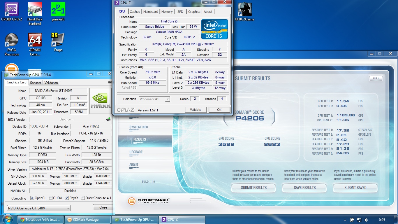398x224 pixels.
Task: Open About in 3DMark sidebar
Action: [x=134, y=165]
